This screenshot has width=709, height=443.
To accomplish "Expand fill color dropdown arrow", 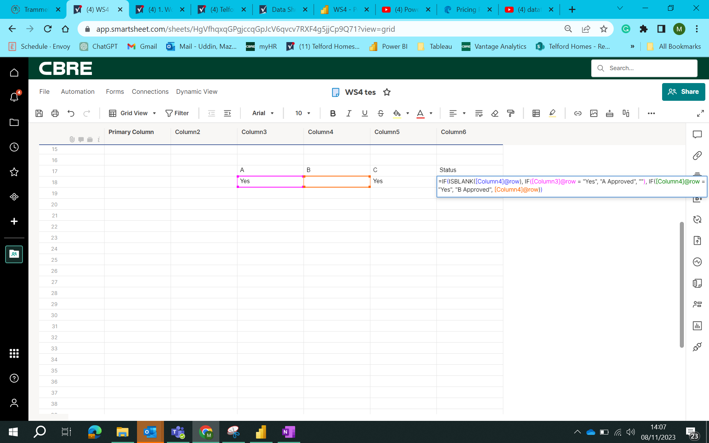I will click(x=408, y=113).
